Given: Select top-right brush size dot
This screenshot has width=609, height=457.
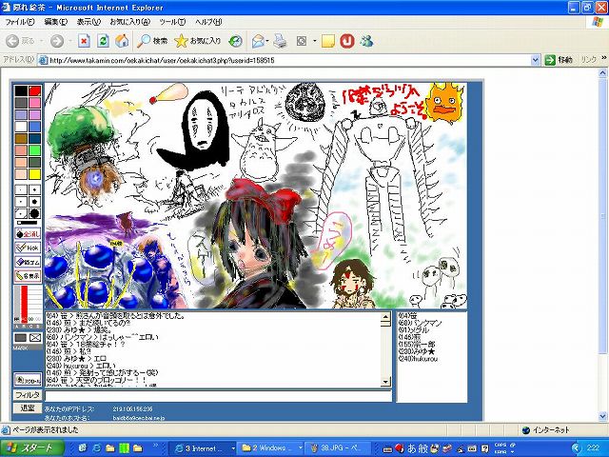Looking at the screenshot, I should click(x=34, y=189).
